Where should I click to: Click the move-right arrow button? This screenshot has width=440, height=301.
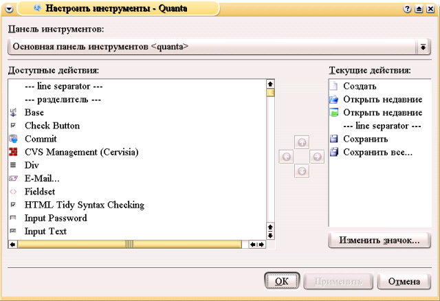(317, 157)
